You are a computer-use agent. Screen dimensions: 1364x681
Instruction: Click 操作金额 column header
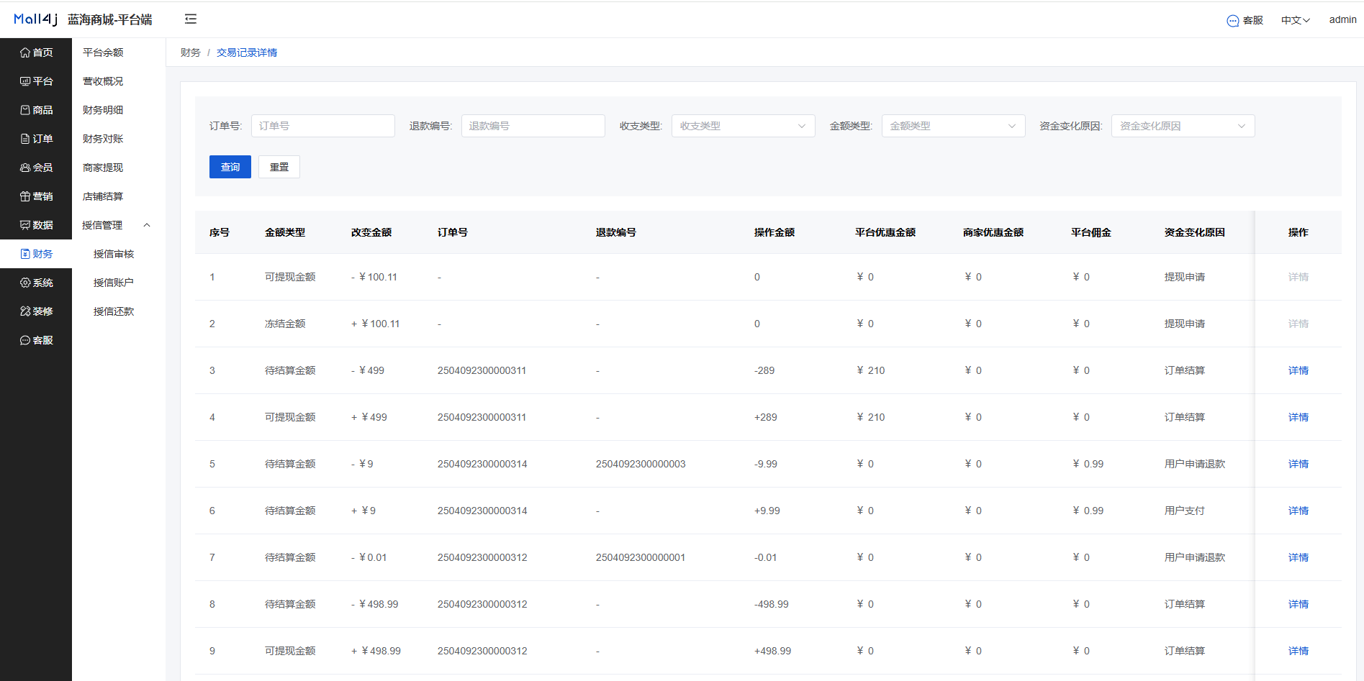point(774,232)
